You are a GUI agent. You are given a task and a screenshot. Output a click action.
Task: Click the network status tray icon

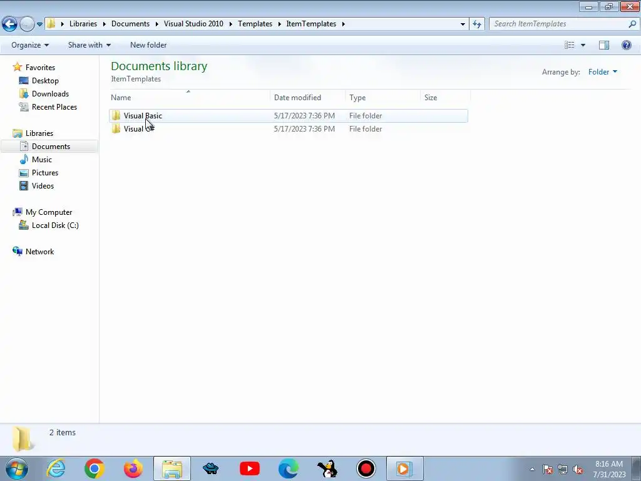[x=563, y=470]
